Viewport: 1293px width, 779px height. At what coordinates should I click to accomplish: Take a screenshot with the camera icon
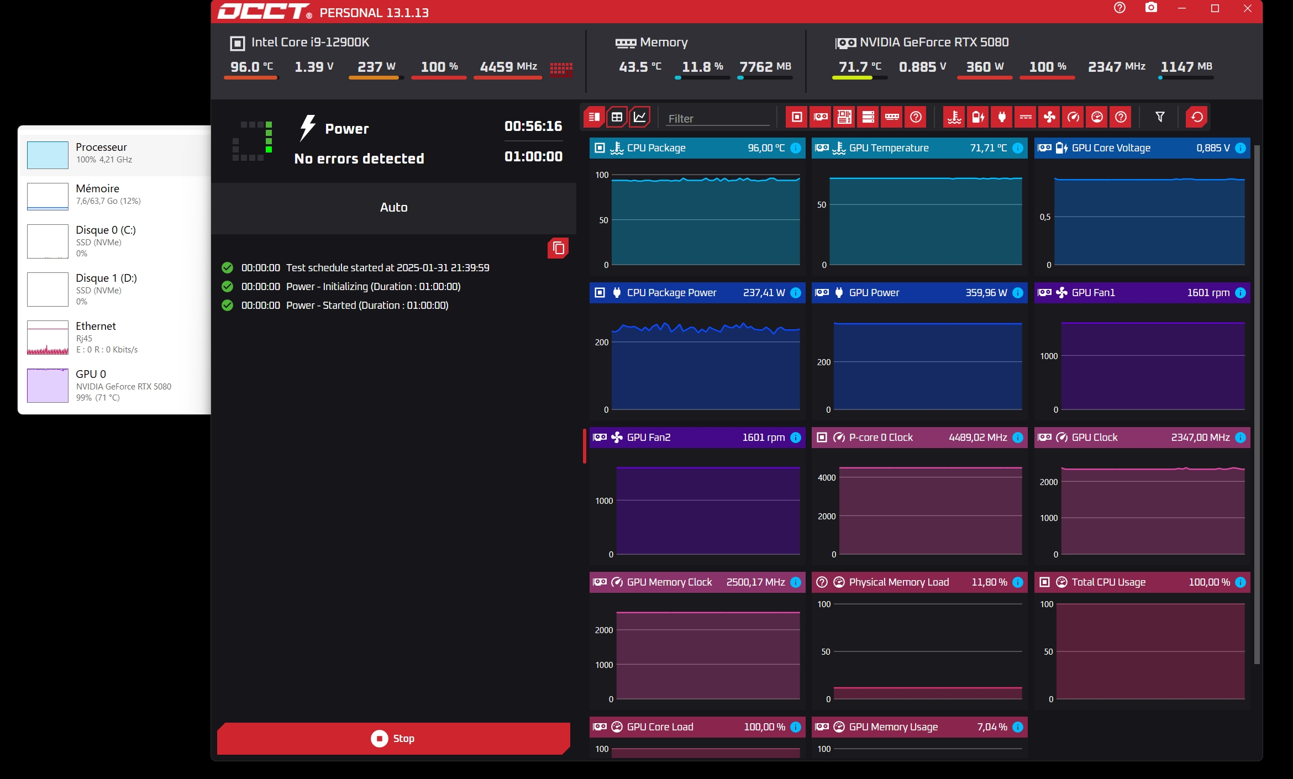pyautogui.click(x=1151, y=8)
